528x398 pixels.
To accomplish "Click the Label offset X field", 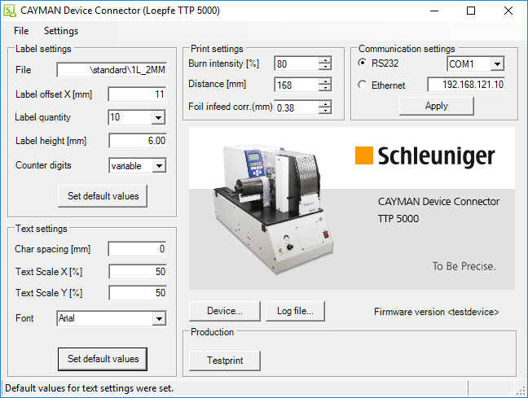I will [x=137, y=94].
